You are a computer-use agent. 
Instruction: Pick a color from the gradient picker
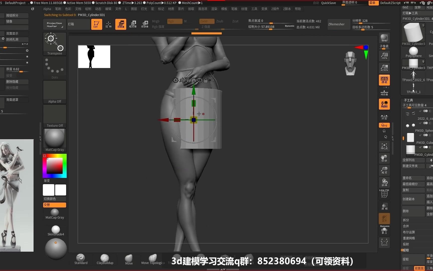click(x=54, y=166)
